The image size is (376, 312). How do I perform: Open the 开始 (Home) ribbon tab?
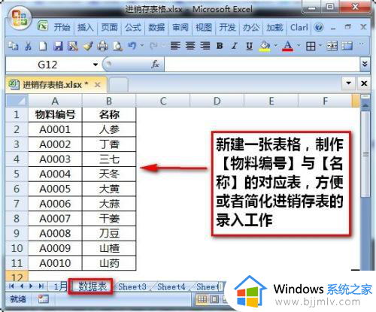coord(62,27)
